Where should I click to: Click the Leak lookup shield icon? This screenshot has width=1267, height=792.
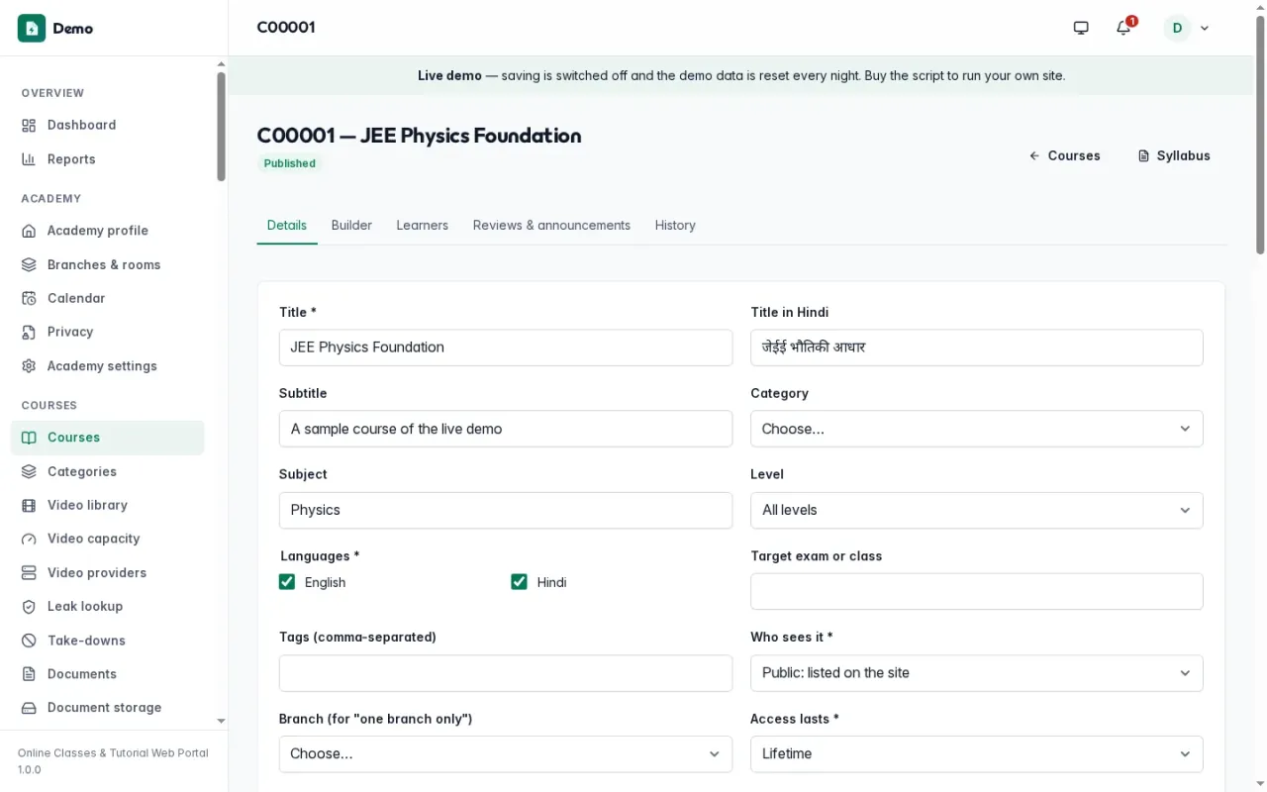pyautogui.click(x=29, y=606)
